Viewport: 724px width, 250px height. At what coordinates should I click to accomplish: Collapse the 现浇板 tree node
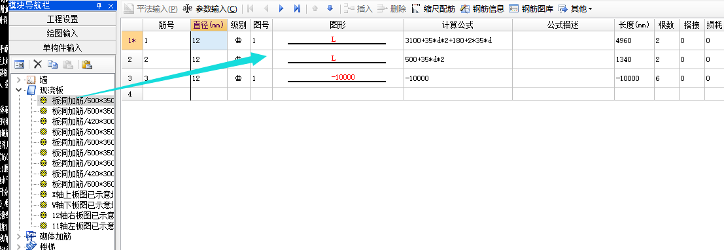point(19,90)
